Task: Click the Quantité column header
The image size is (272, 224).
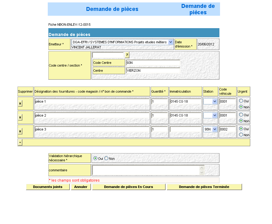Action: 160,91
